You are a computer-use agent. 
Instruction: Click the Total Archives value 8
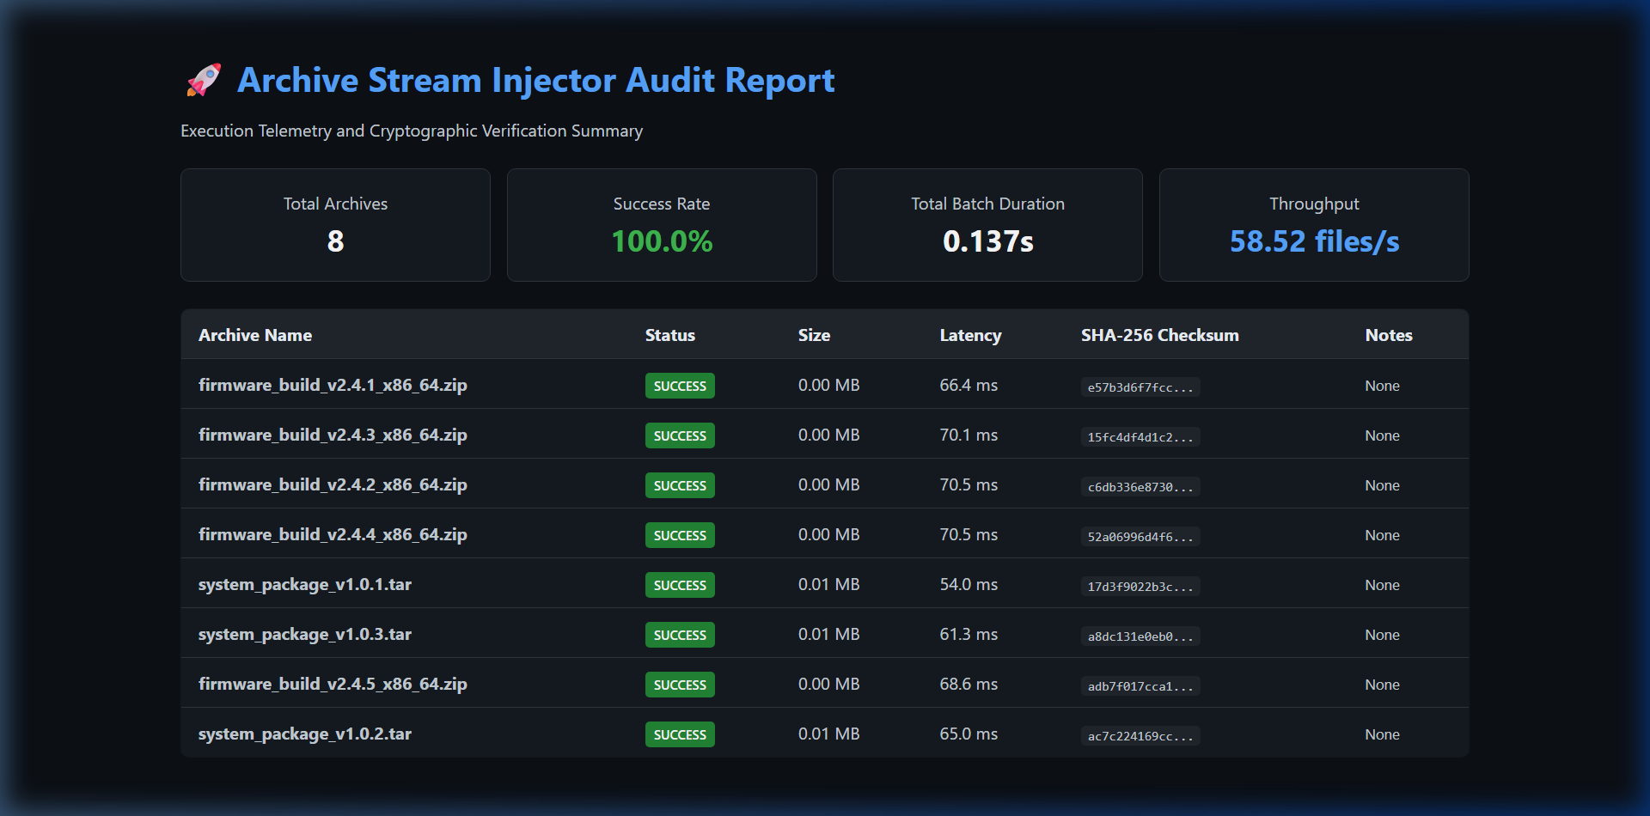click(335, 241)
